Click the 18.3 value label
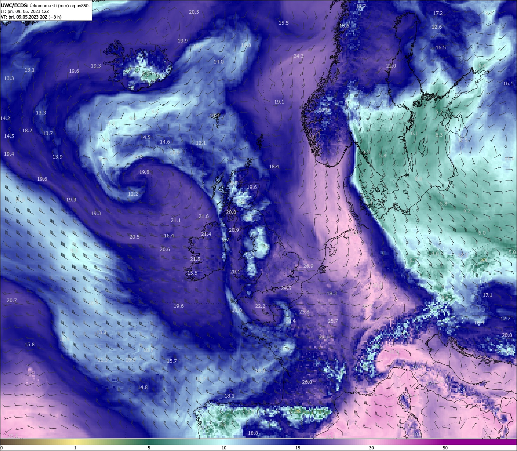 [x=332, y=294]
